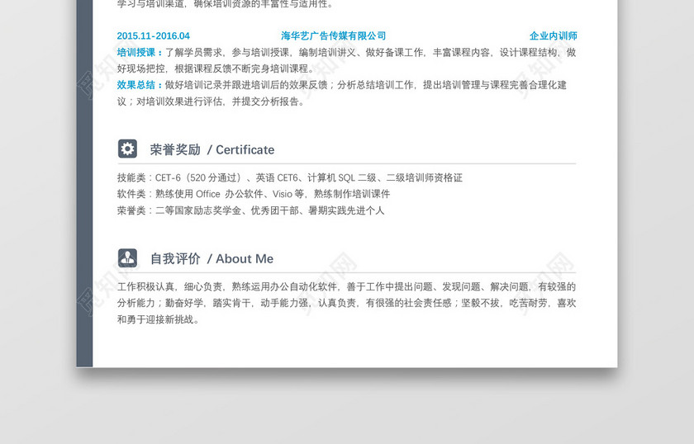Viewport: 694px width, 444px height.
Task: Click the heading 自我评价 / About Me
Action: tap(212, 258)
